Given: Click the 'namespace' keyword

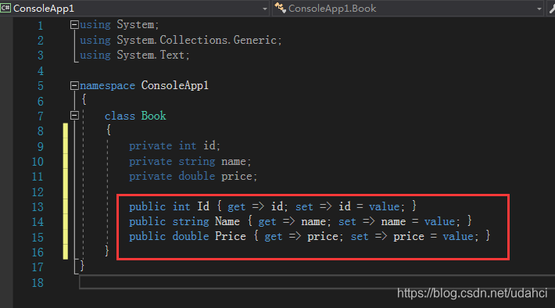Looking at the screenshot, I should 107,86.
